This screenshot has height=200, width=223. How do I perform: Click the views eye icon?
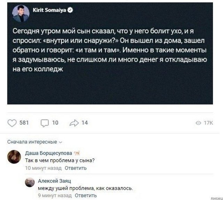point(198,123)
